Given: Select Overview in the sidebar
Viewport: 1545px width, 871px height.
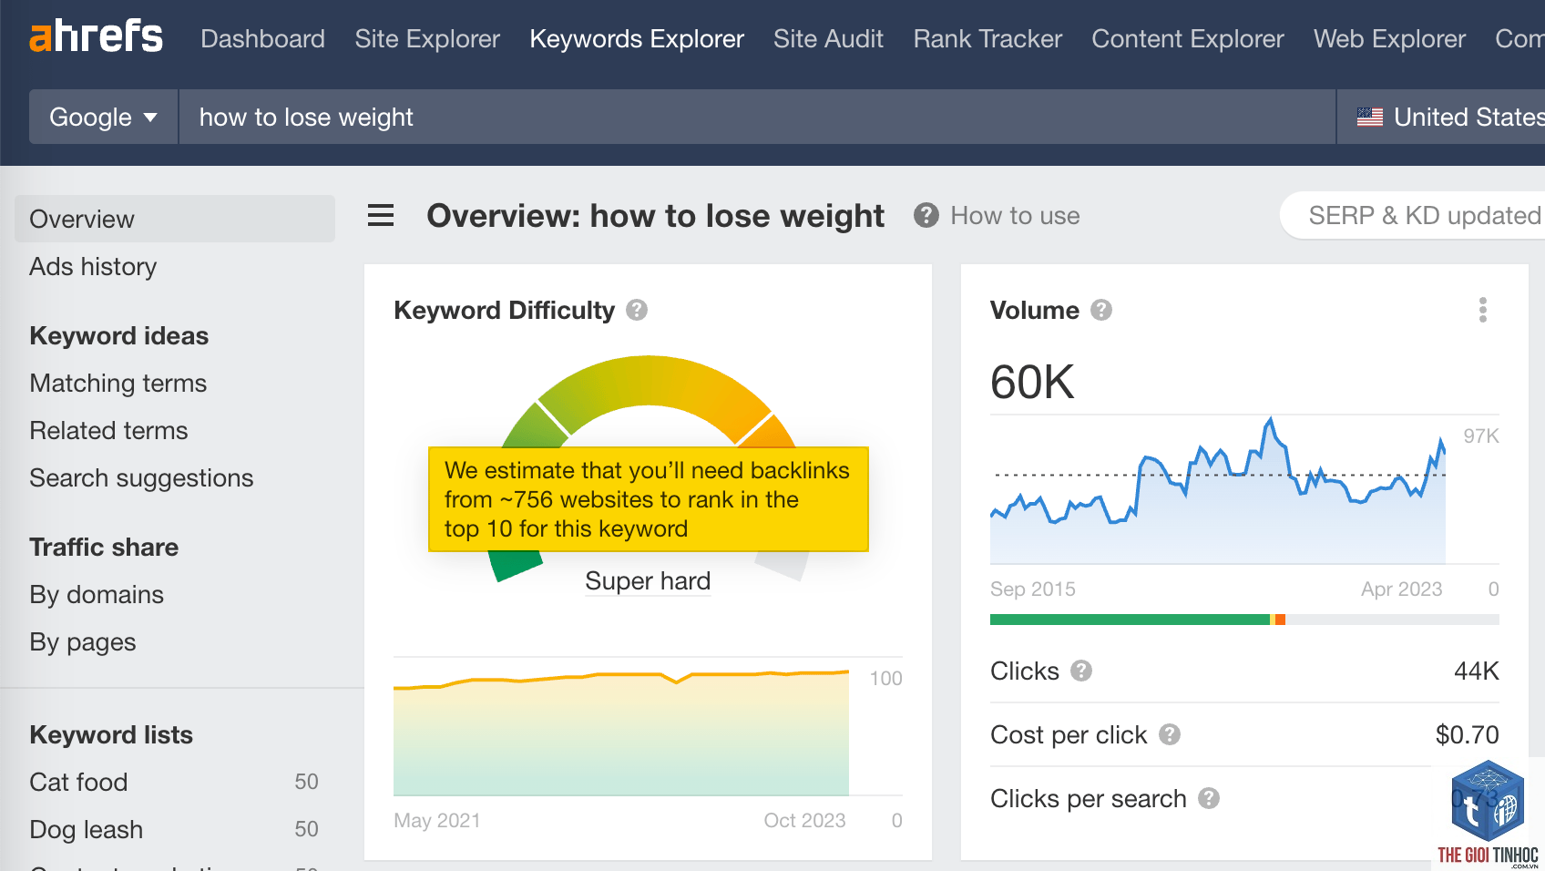Looking at the screenshot, I should [175, 219].
